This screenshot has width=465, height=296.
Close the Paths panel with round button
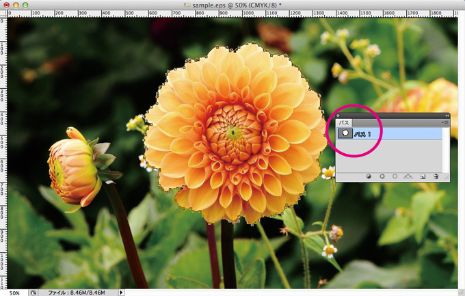pyautogui.click(x=338, y=116)
